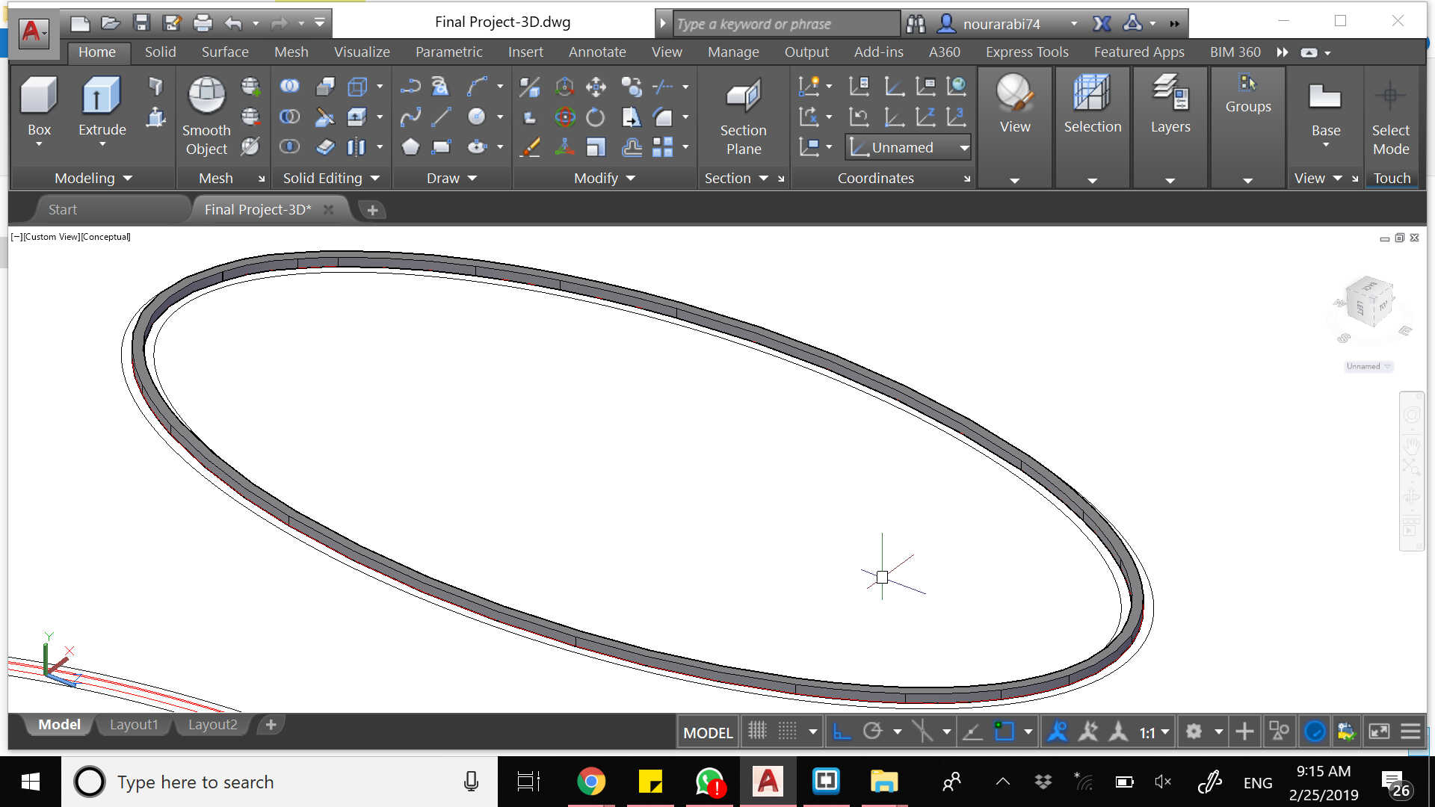
Task: Click the new drawing tab plus button
Action: pyautogui.click(x=372, y=210)
